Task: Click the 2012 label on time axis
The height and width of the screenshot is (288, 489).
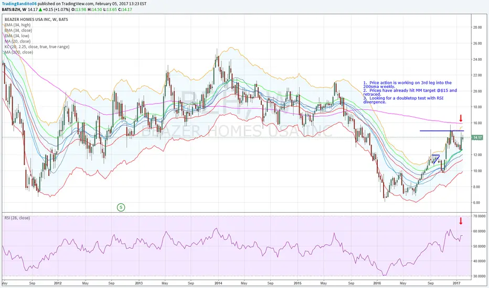Action: pyautogui.click(x=58, y=283)
